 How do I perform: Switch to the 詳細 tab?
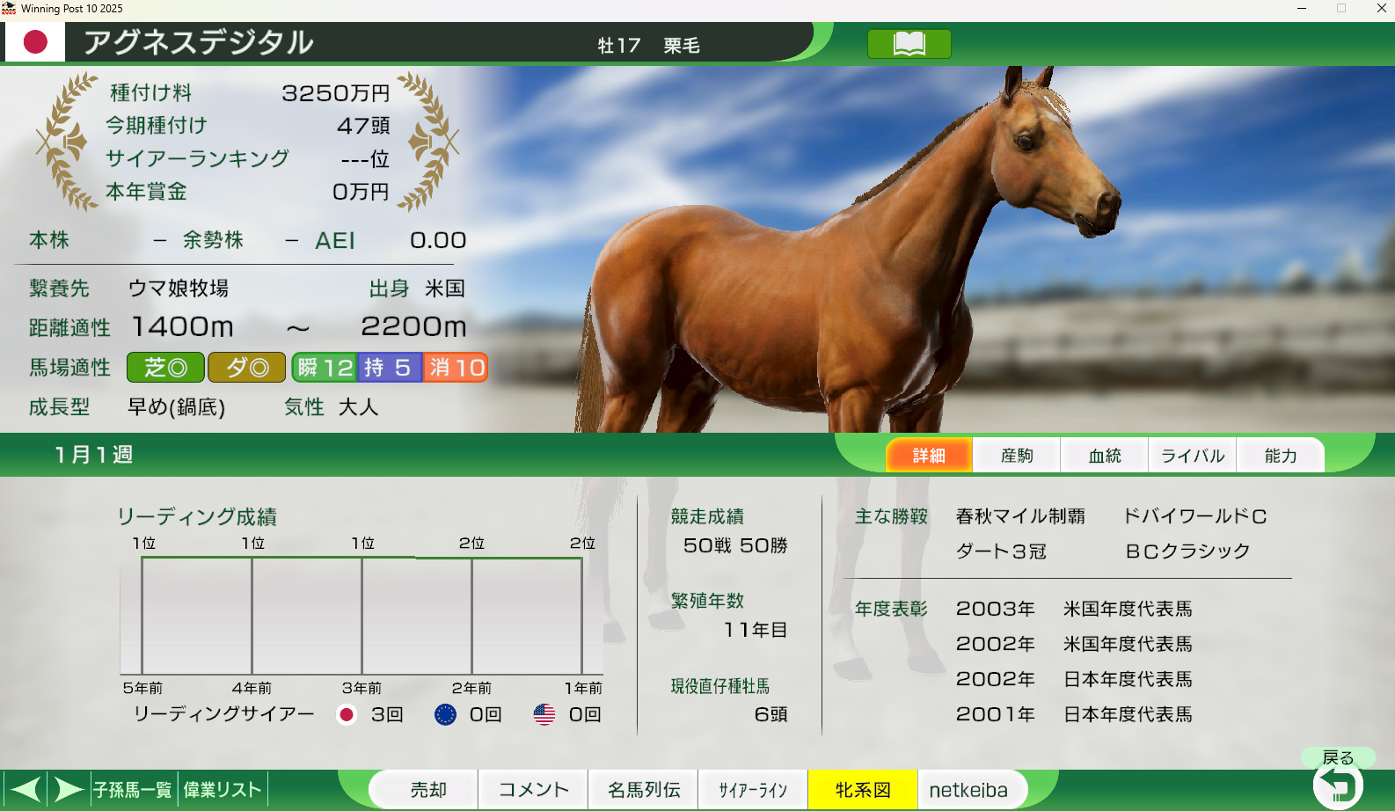(x=929, y=456)
